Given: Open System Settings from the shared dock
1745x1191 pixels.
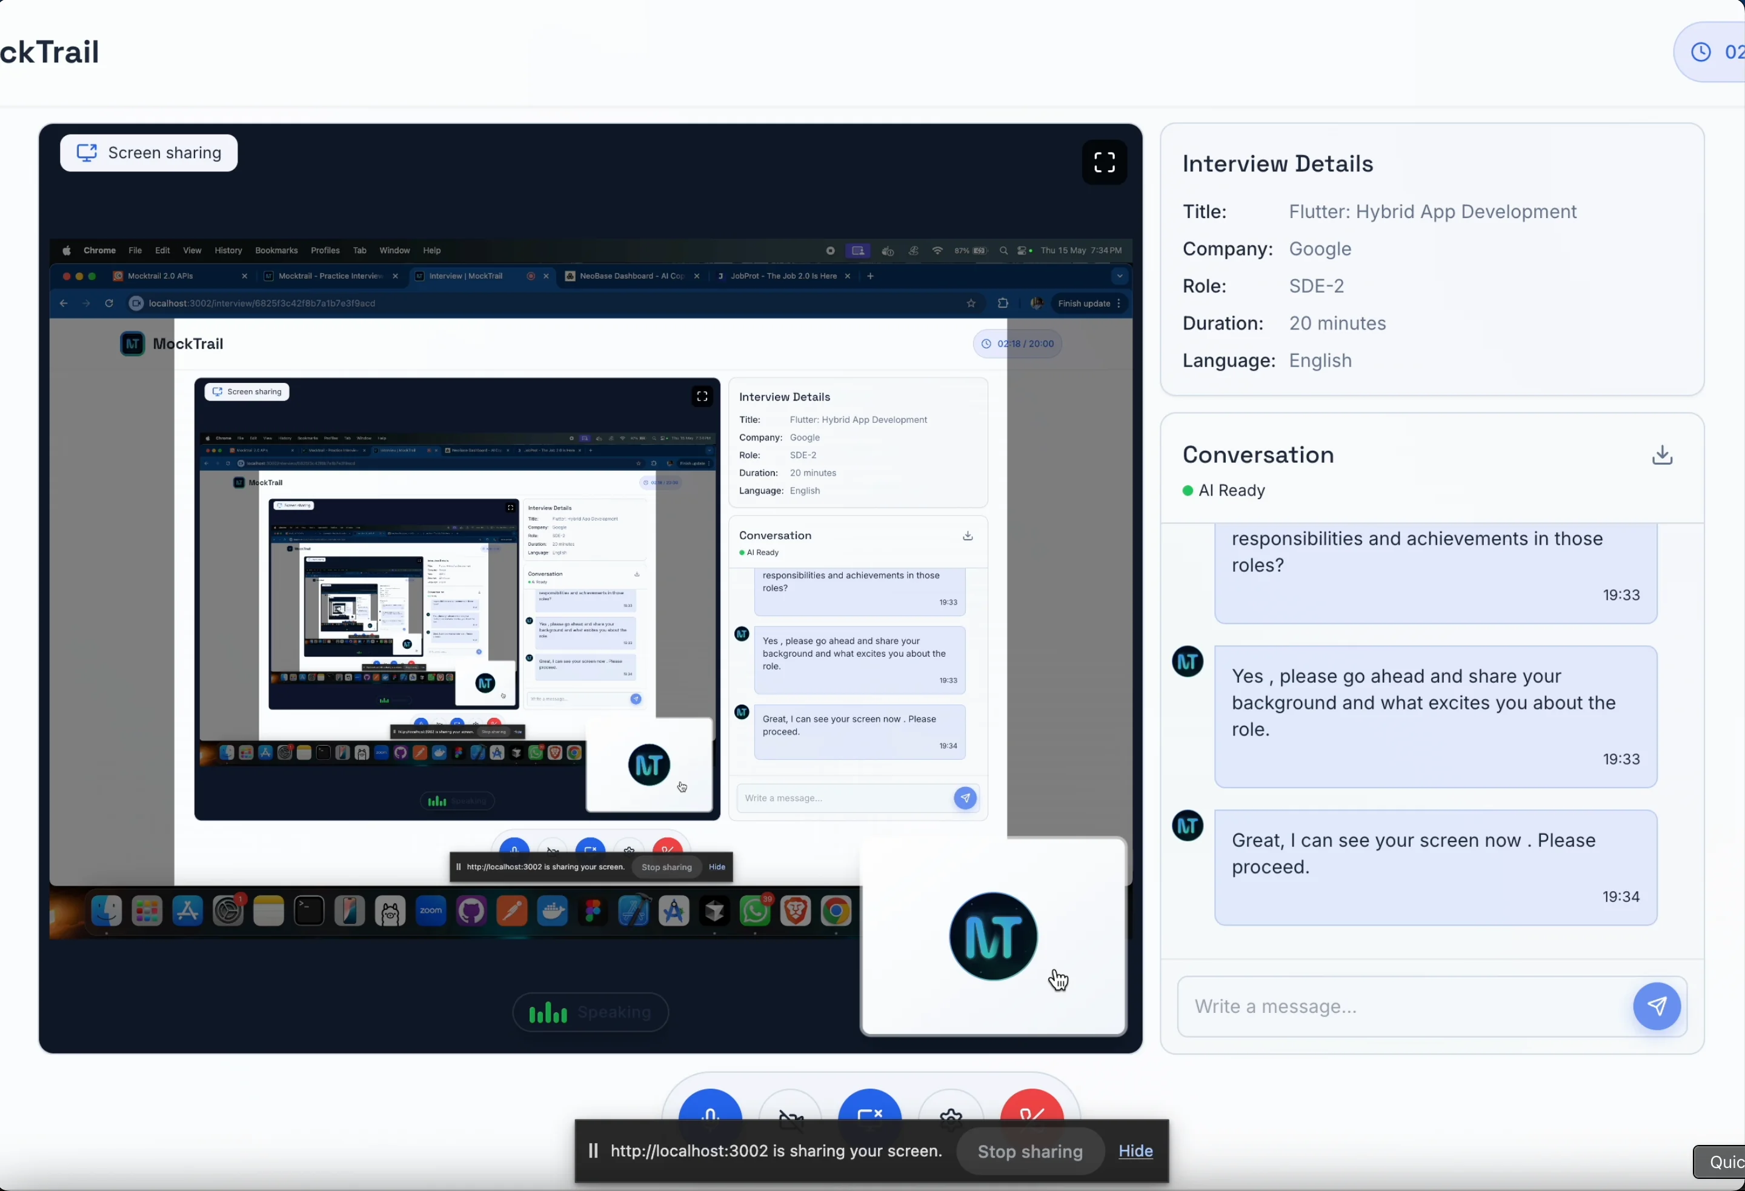Looking at the screenshot, I should [228, 912].
